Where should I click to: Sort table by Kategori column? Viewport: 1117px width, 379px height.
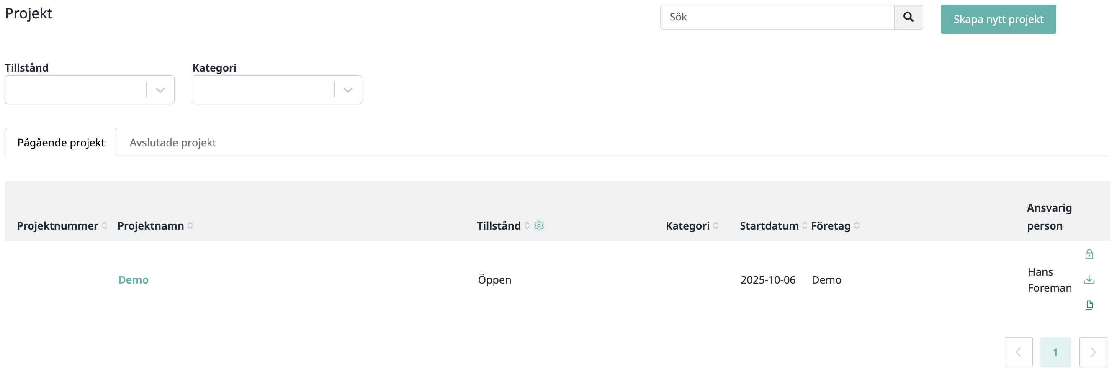point(715,225)
